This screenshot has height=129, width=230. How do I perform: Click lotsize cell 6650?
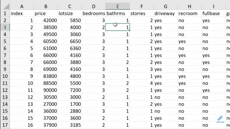pos(70,41)
